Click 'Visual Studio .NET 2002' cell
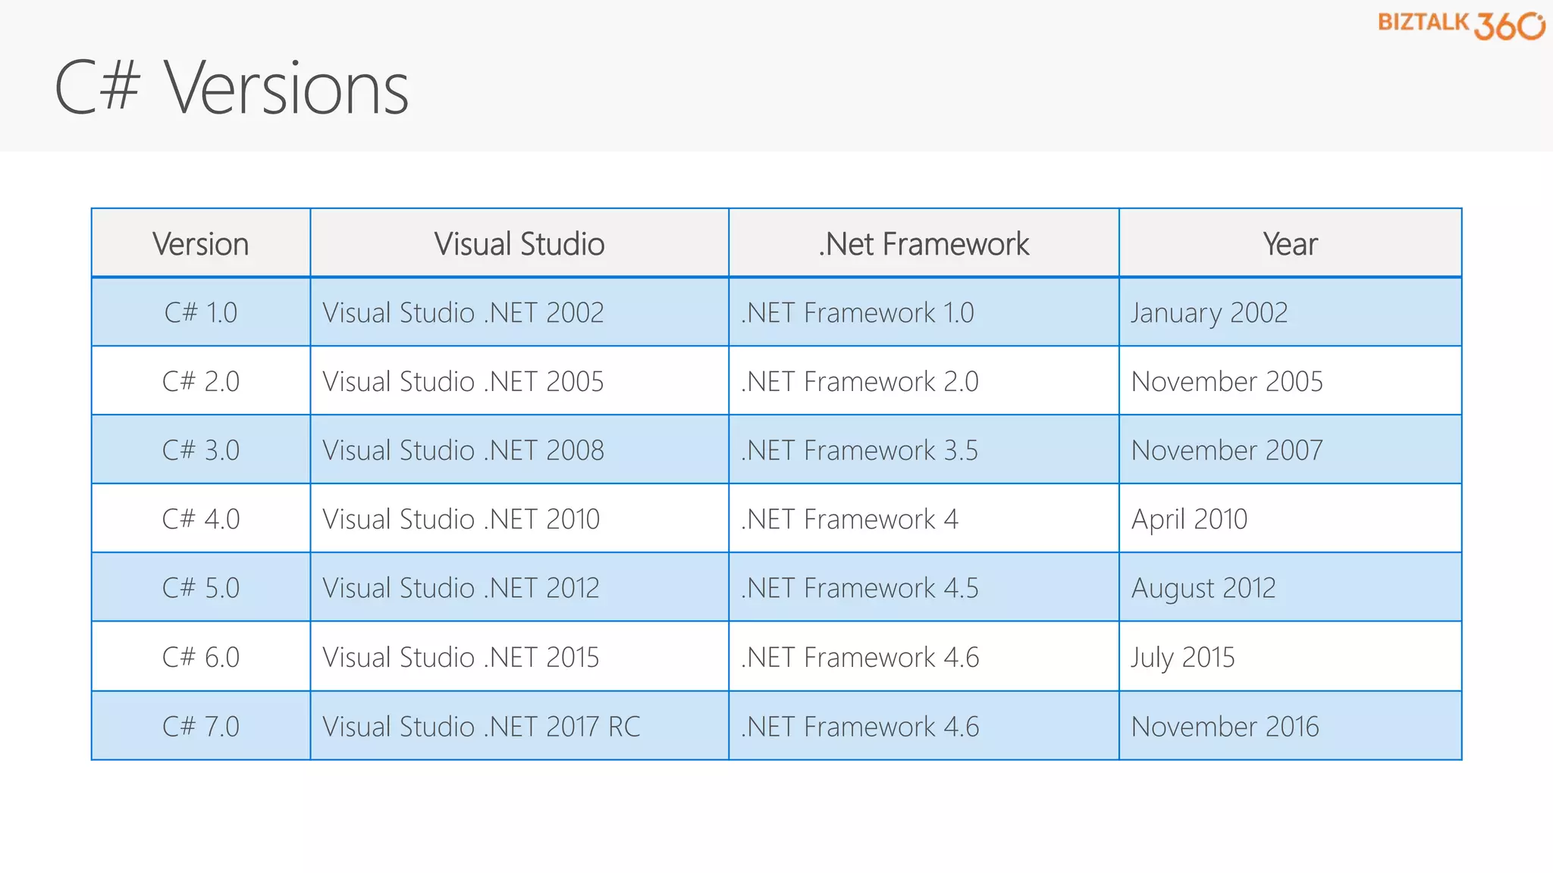The width and height of the screenshot is (1553, 873). click(x=519, y=312)
